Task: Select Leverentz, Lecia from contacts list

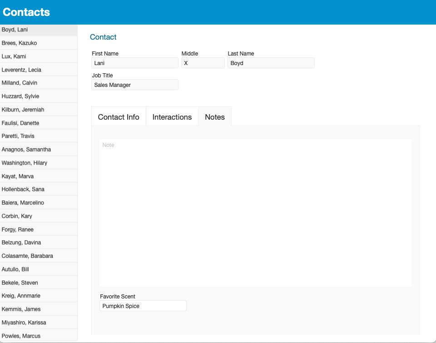Action: tap(39, 70)
